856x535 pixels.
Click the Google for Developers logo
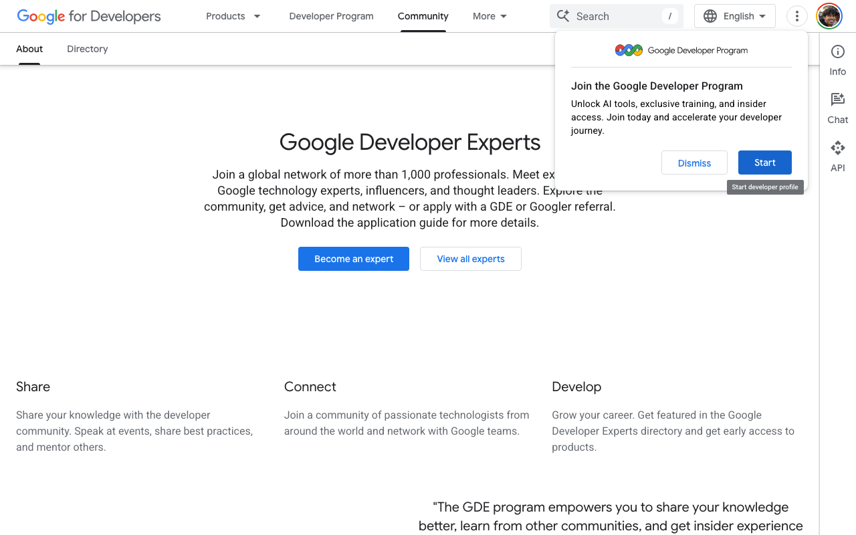(88, 16)
